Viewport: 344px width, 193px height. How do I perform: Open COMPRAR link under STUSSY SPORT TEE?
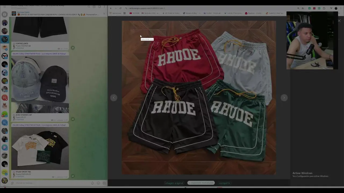(x=20, y=176)
